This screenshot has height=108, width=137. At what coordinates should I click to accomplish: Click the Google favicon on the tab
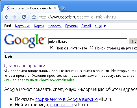pos(8,8)
